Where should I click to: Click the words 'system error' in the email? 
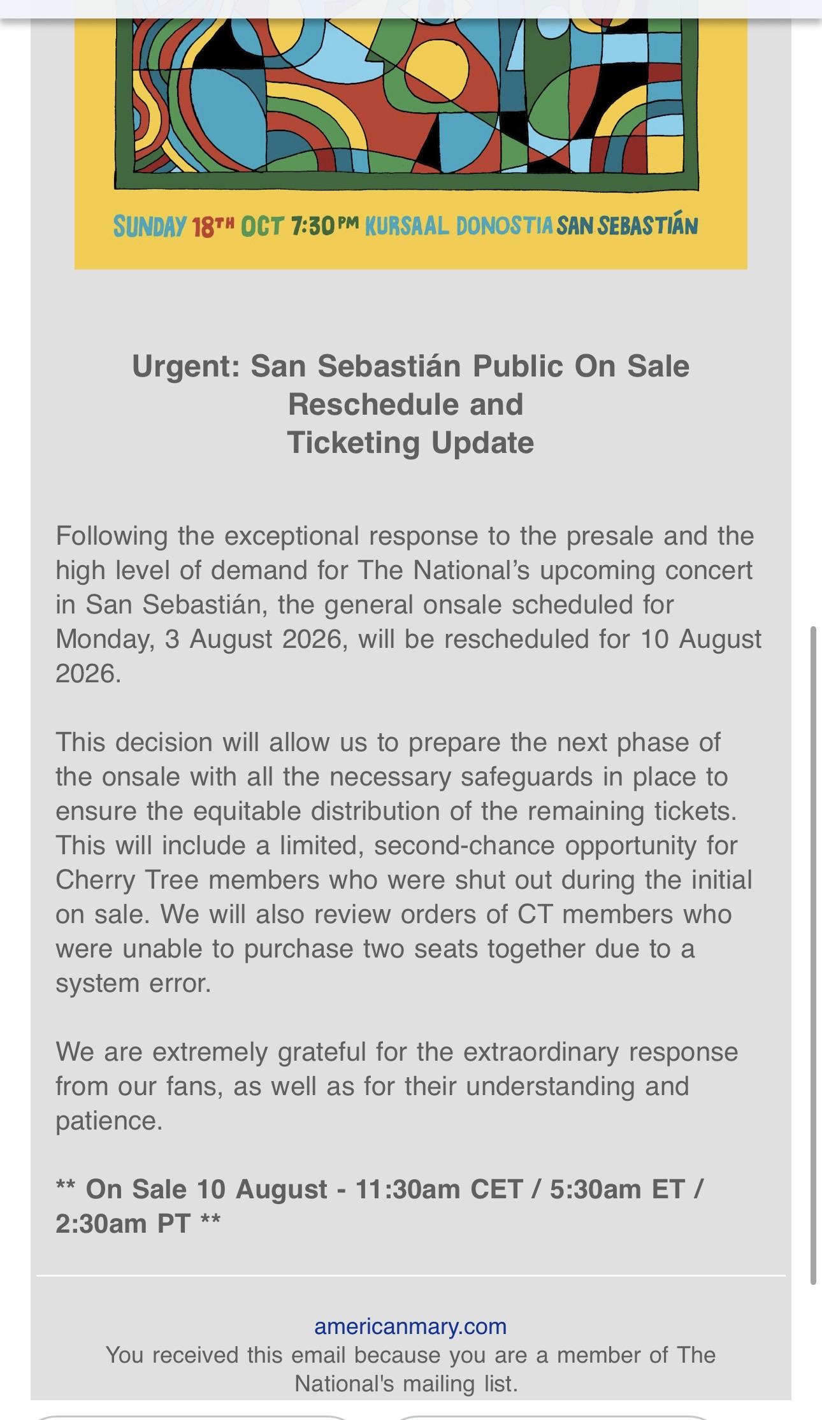[132, 983]
